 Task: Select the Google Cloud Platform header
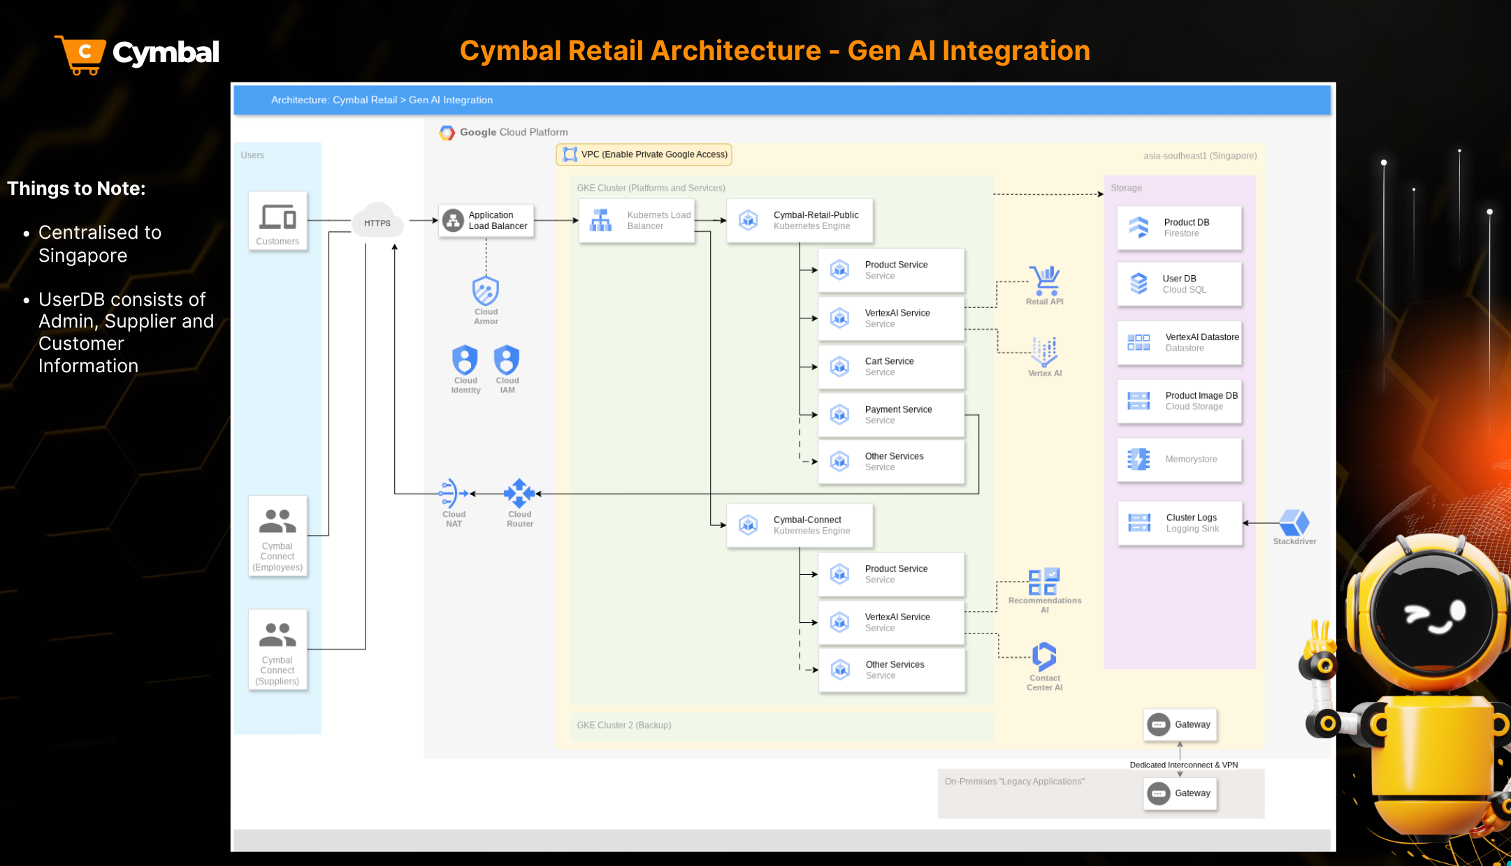click(x=505, y=132)
